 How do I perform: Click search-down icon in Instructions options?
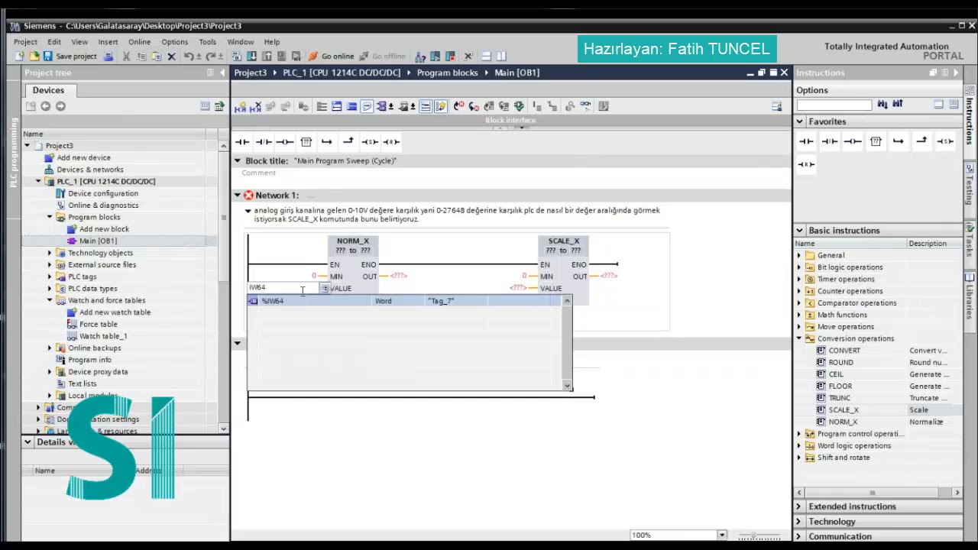(882, 105)
